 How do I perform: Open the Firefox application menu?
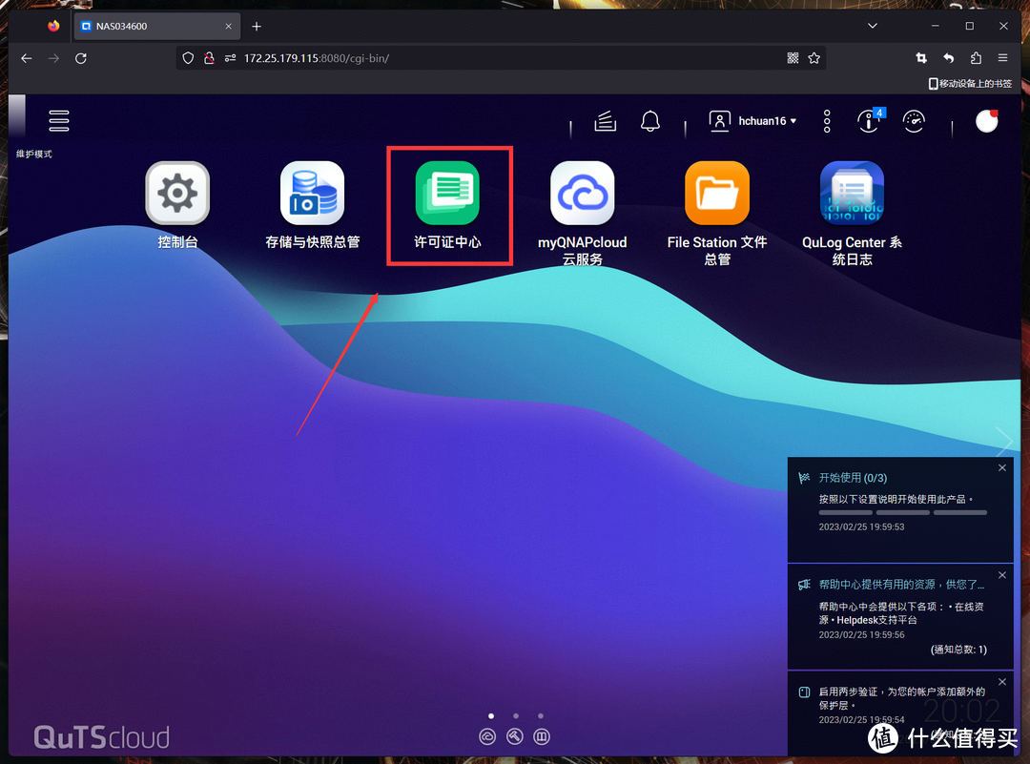tap(1003, 58)
